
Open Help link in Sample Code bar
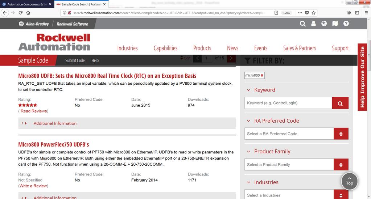coord(95,60)
